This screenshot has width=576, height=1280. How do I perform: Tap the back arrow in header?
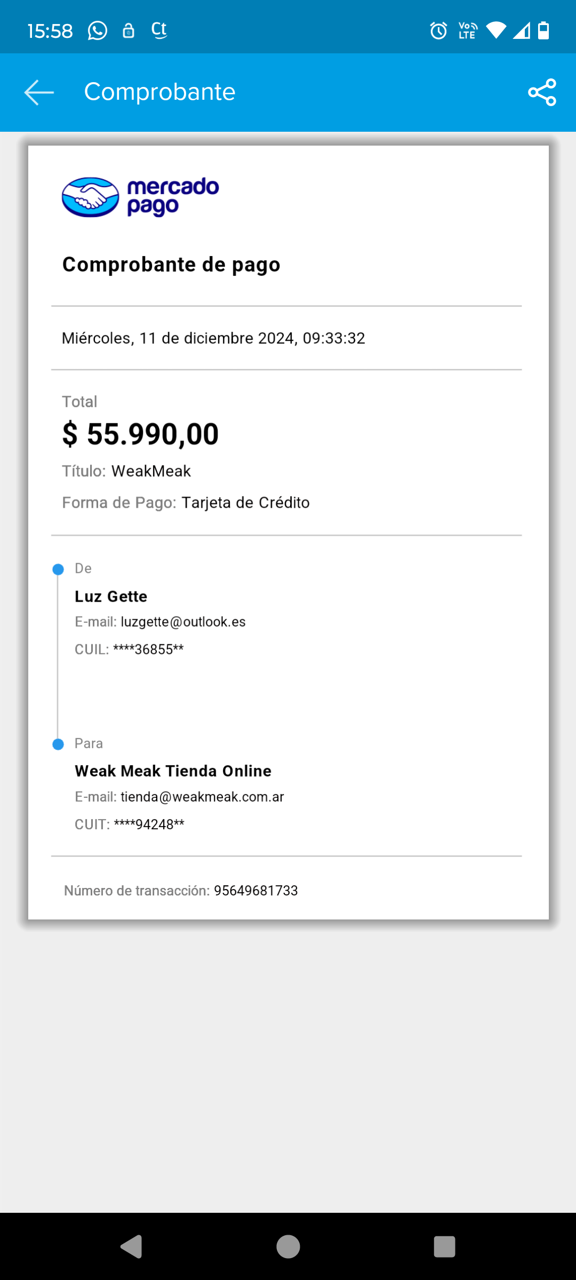coord(39,92)
